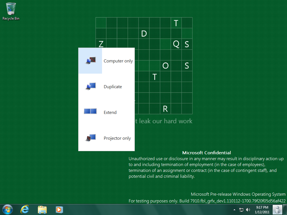The image size is (287, 215).
Task: Click the Build 7910 watermark line
Action: tap(207, 201)
